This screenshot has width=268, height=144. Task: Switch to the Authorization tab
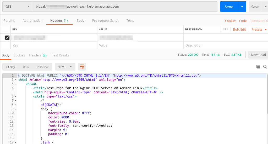(32, 21)
